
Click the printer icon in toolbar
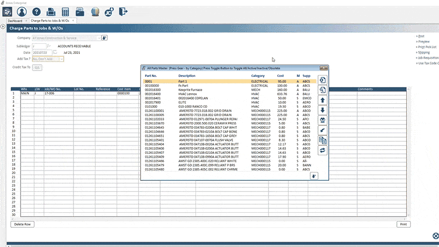pos(50,12)
